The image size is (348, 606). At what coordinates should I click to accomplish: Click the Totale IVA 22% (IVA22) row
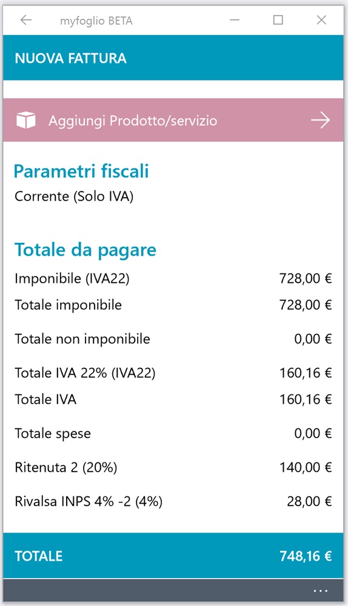(x=173, y=373)
